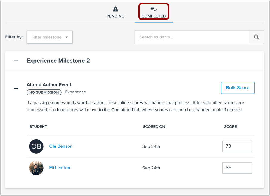Open the Filter milestone dropdown

[x=49, y=37]
